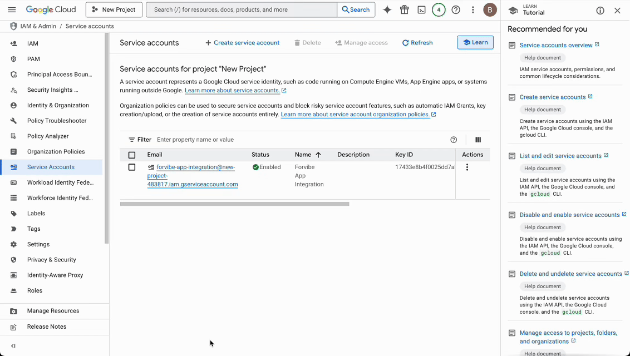Check the select-all checkbox in table header
This screenshot has width=630, height=356.
(132, 155)
